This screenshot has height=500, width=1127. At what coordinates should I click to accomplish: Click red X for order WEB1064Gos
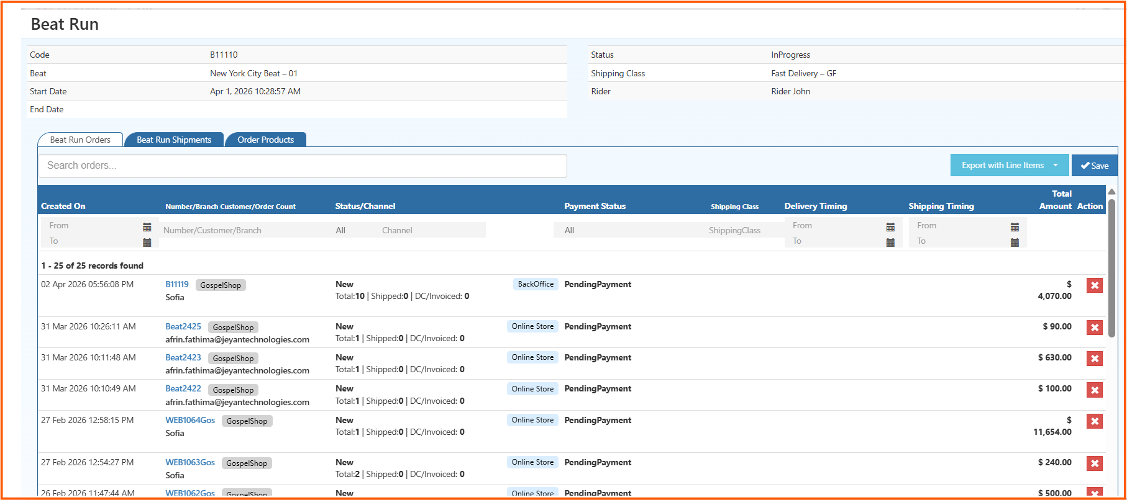click(x=1094, y=421)
